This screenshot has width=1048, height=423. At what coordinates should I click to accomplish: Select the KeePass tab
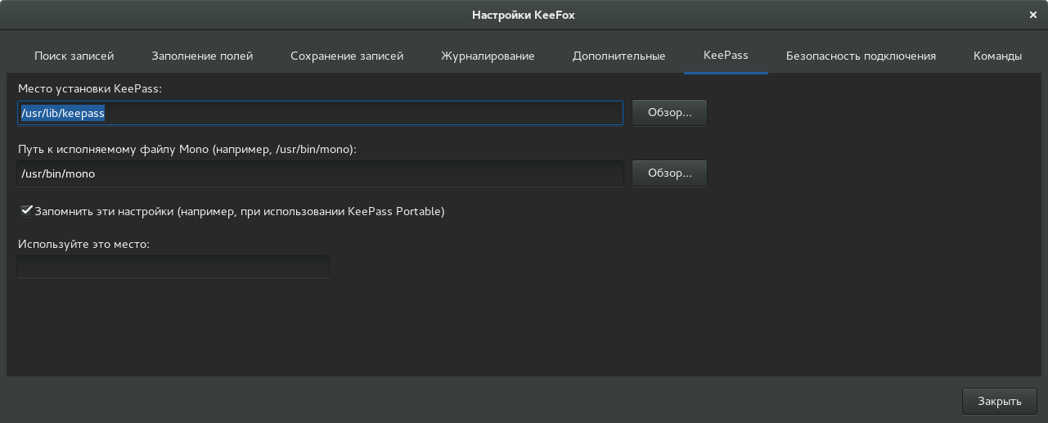[x=726, y=56]
